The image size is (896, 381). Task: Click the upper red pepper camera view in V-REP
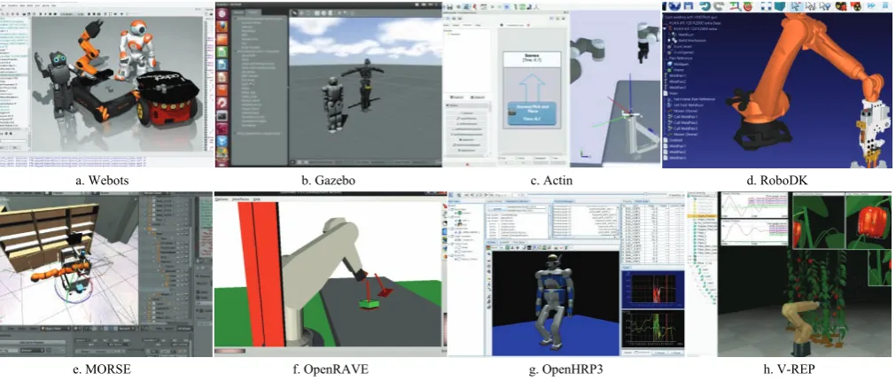869,221
